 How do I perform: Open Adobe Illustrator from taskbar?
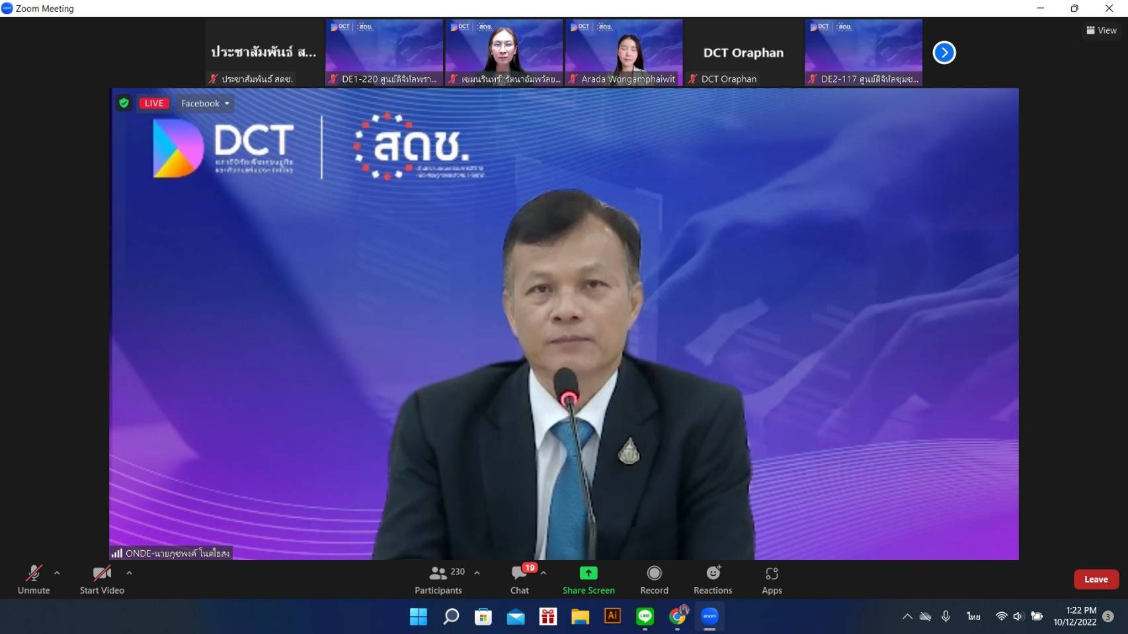612,617
